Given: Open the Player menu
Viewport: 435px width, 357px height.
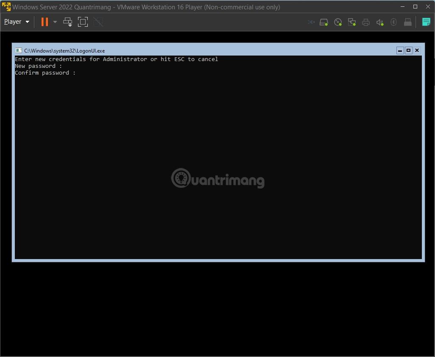Looking at the screenshot, I should tap(17, 22).
